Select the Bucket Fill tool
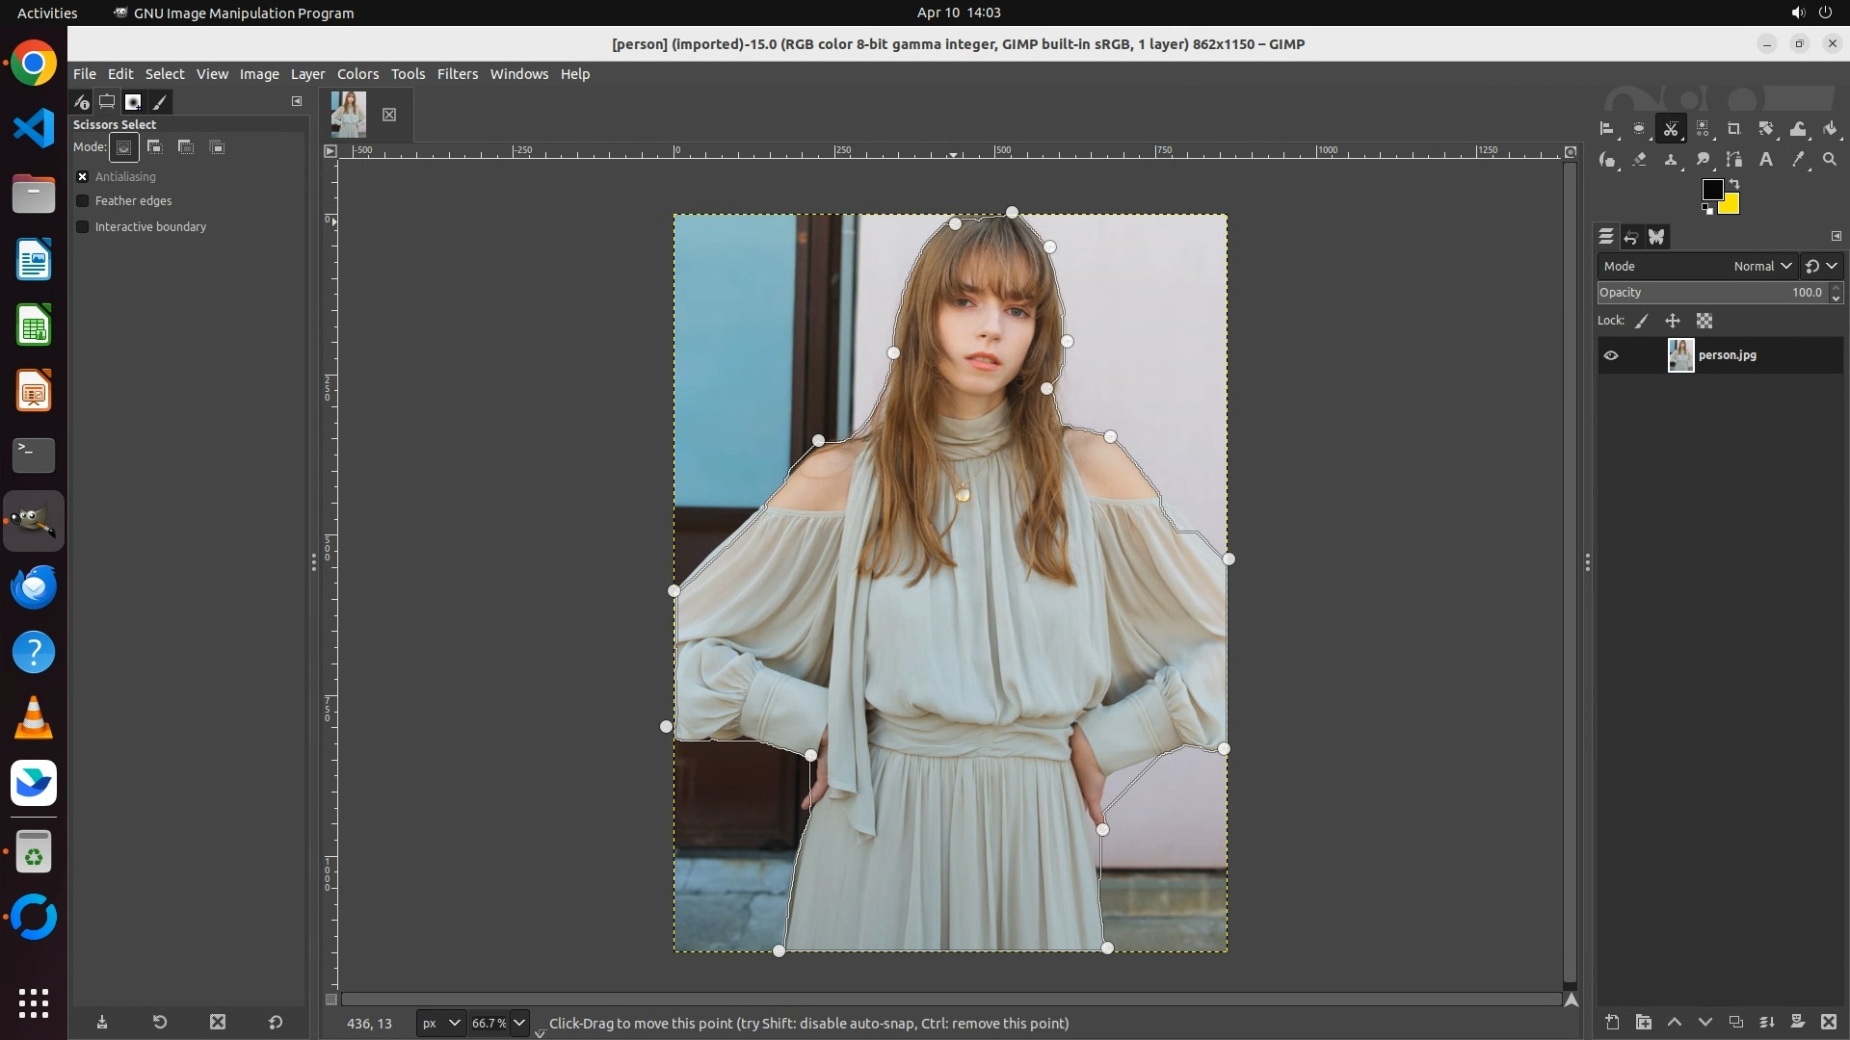The height and width of the screenshot is (1040, 1850). [1830, 129]
